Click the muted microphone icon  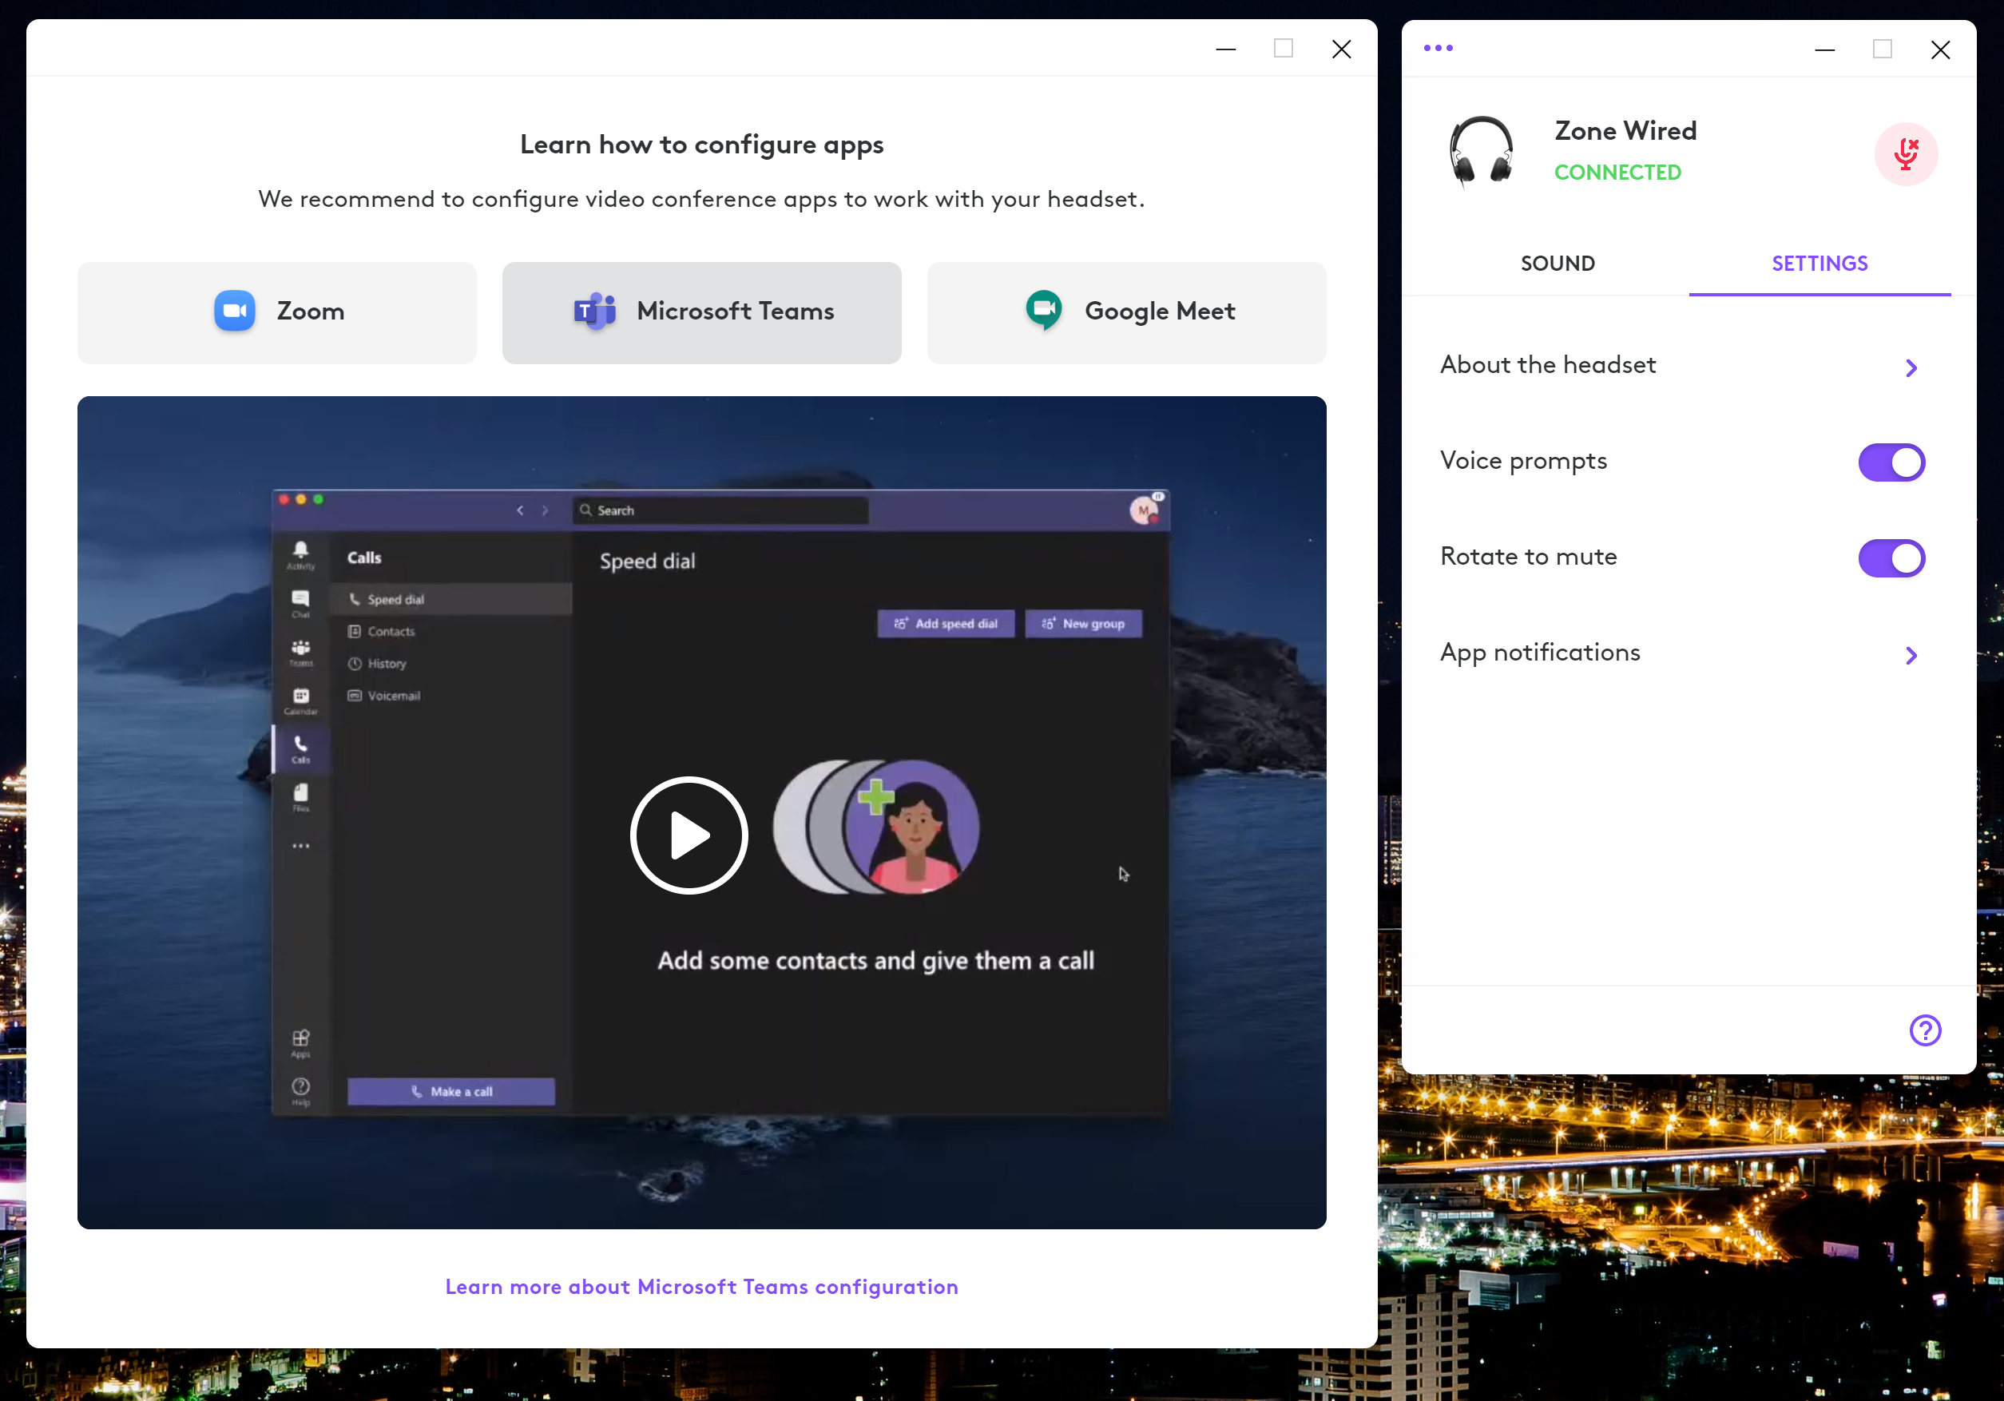(1906, 153)
